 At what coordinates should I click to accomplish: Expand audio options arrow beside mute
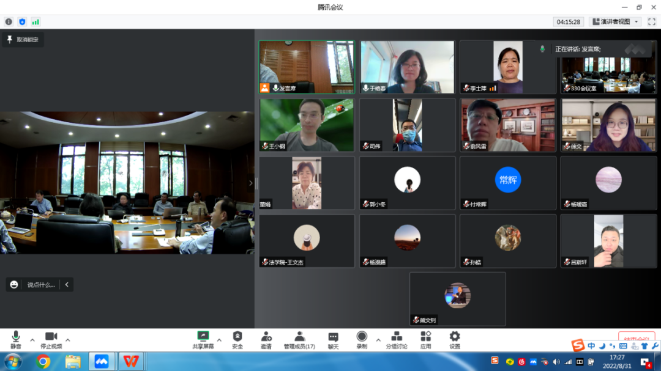pos(32,340)
